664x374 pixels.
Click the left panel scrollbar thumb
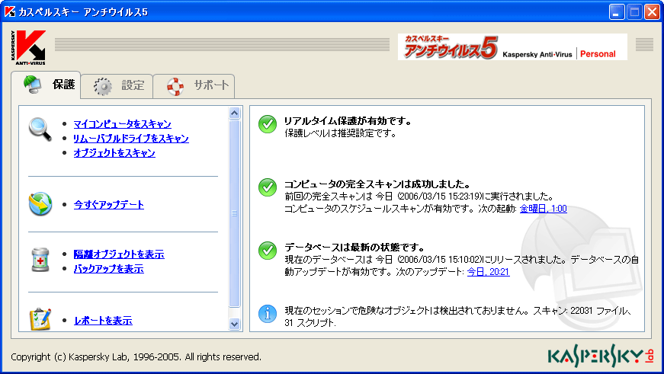(x=235, y=213)
